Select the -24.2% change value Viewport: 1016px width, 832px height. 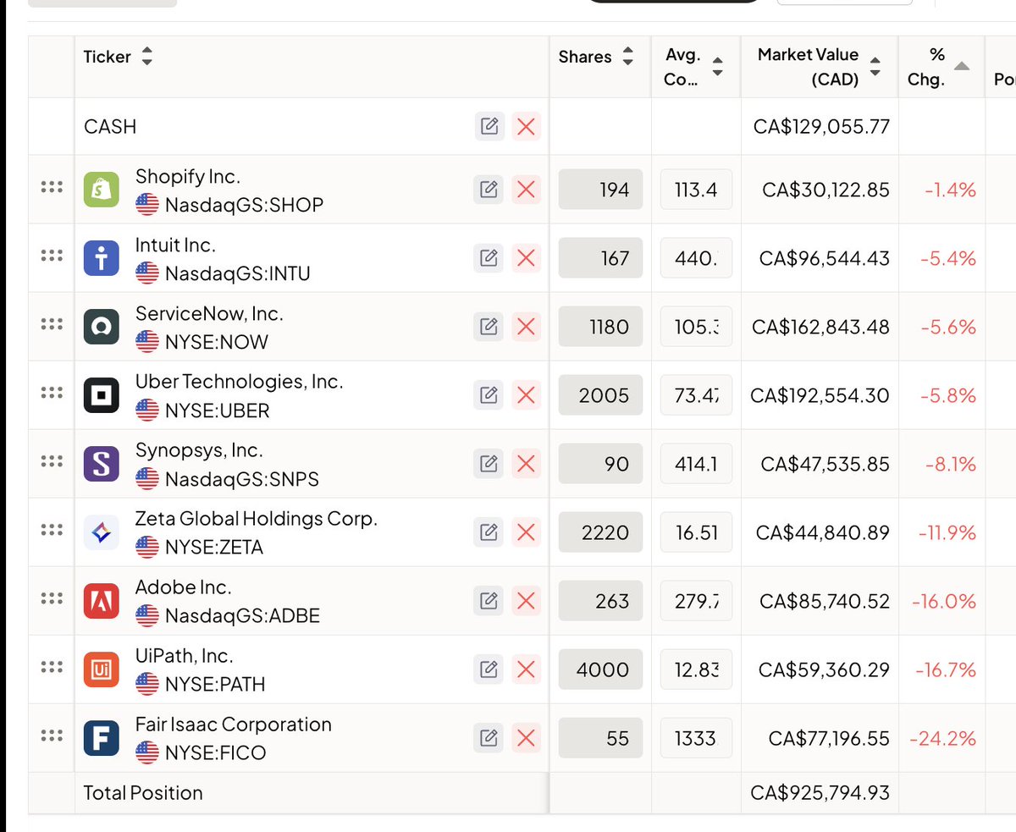[942, 739]
